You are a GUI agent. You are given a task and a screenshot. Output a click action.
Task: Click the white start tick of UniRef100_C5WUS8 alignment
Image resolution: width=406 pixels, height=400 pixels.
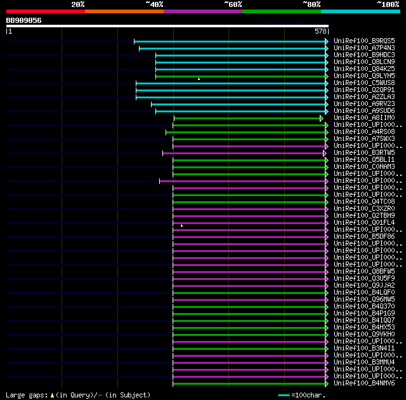click(136, 83)
